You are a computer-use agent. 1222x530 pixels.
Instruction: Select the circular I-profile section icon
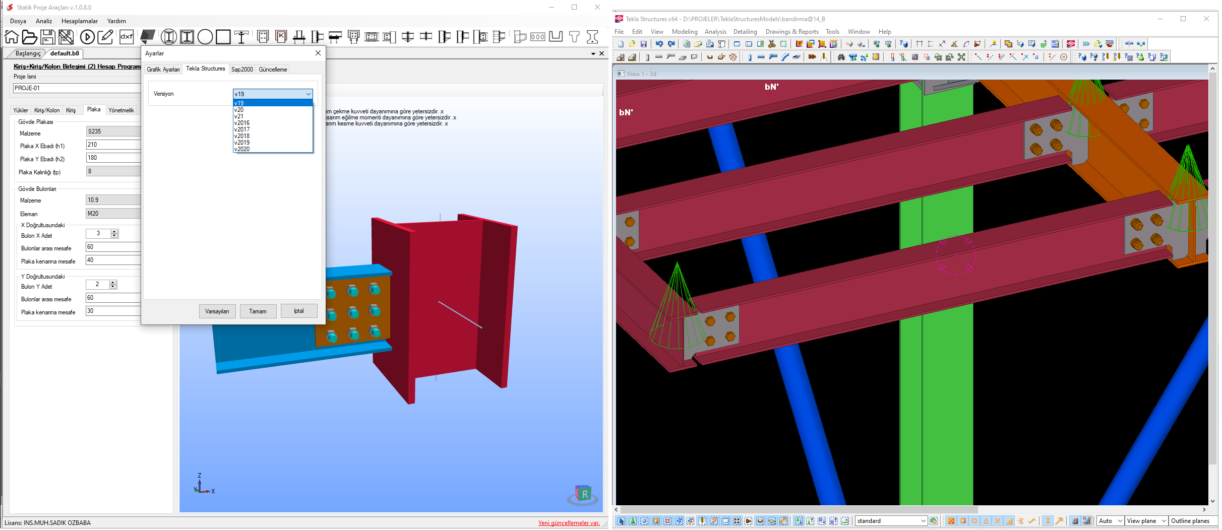(x=169, y=37)
